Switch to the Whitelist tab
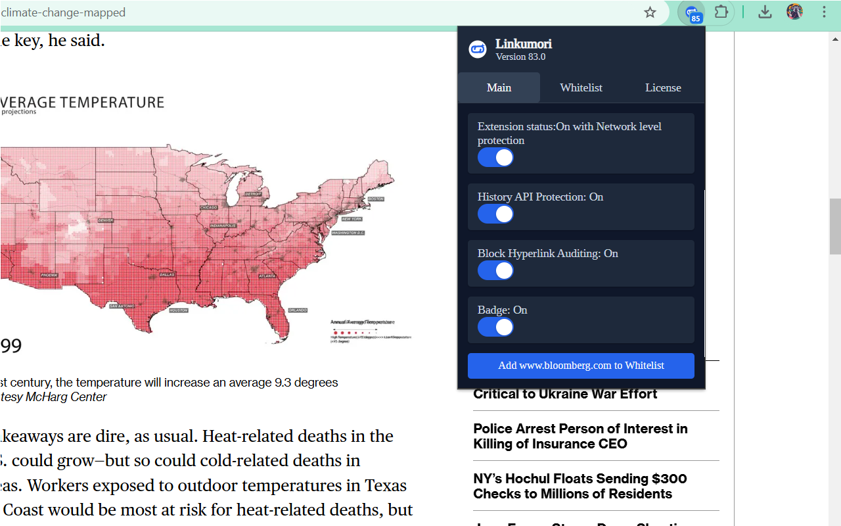841x526 pixels. pyautogui.click(x=581, y=88)
